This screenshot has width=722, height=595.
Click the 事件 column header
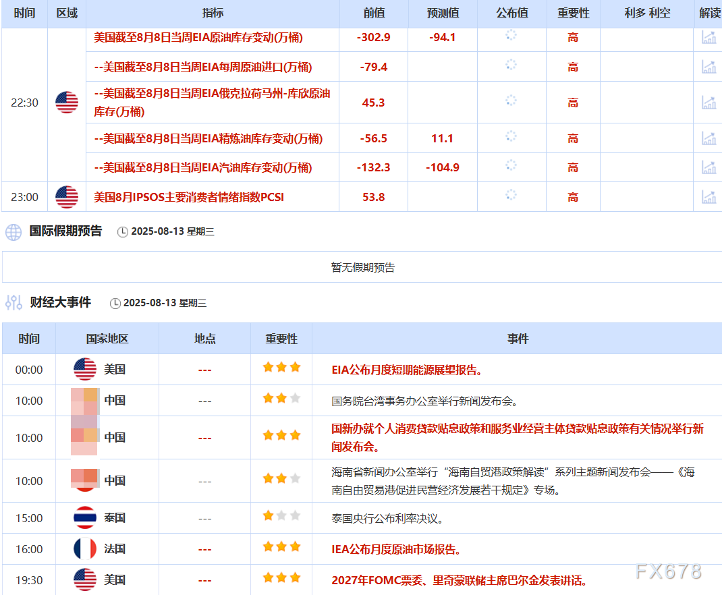click(x=518, y=339)
